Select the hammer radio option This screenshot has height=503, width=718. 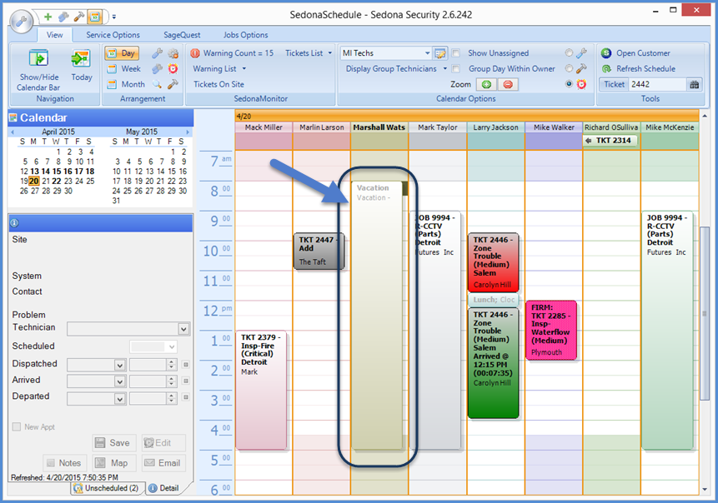click(570, 69)
